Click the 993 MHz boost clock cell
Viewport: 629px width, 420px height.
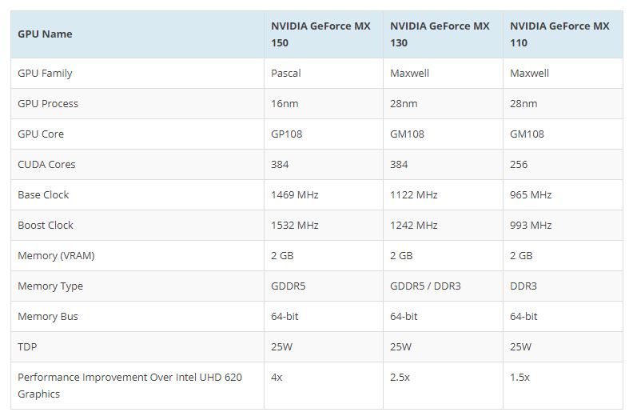pos(531,225)
